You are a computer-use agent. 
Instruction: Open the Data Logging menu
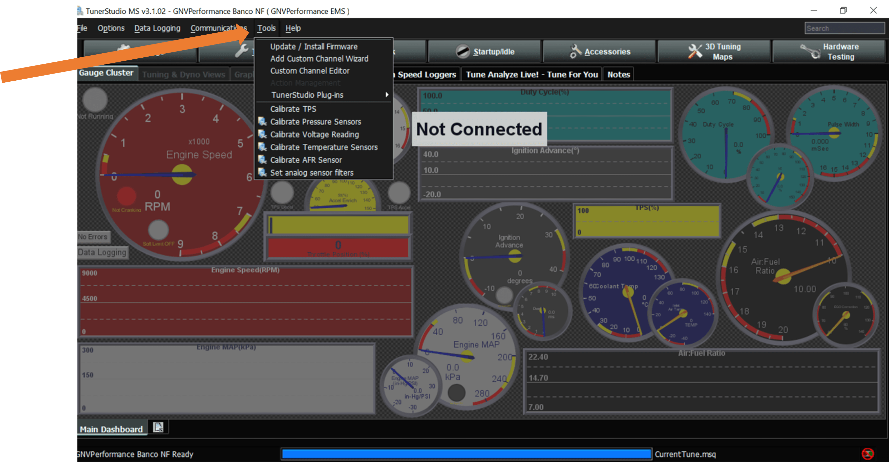pyautogui.click(x=157, y=28)
